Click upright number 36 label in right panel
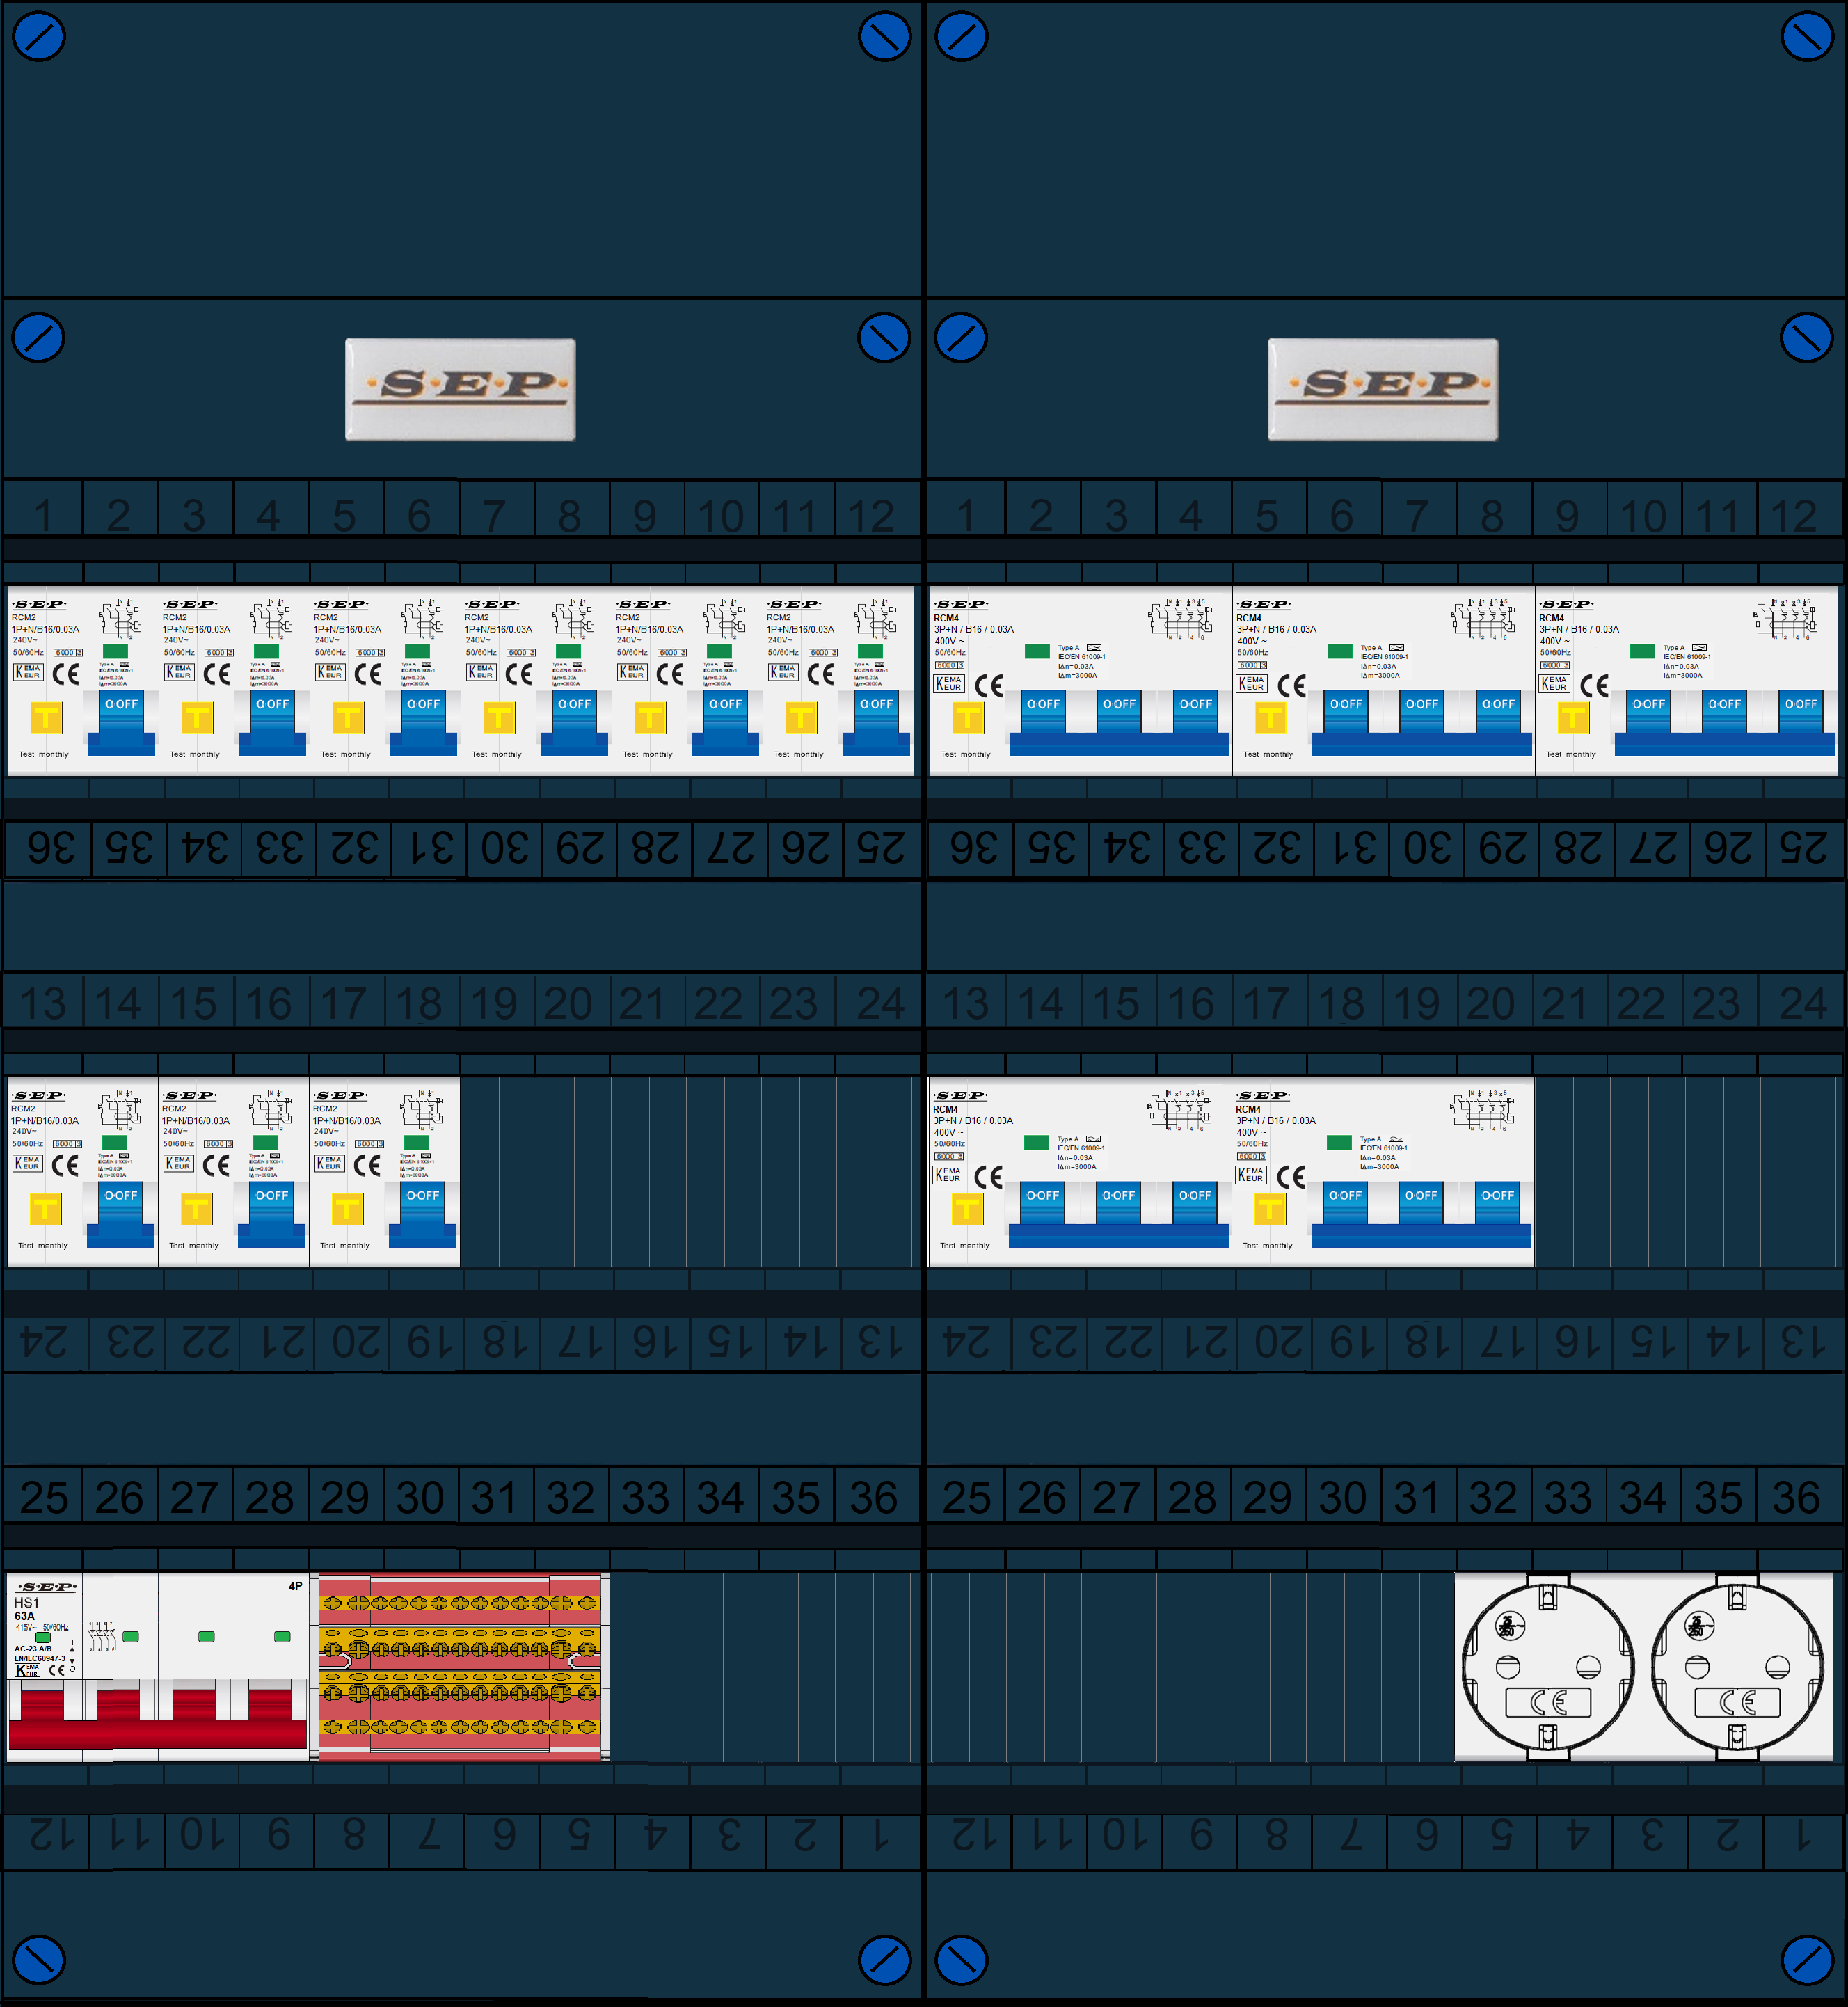 click(1796, 1498)
